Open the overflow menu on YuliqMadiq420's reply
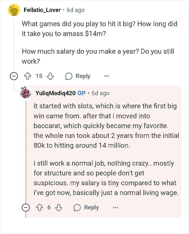Screen dimensions: 189x234 pyautogui.click(x=115, y=208)
